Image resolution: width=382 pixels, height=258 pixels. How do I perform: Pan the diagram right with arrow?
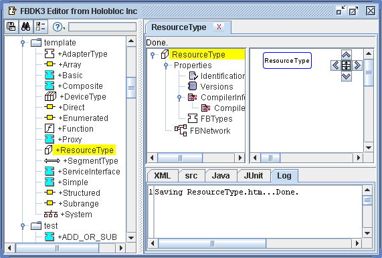(x=357, y=66)
